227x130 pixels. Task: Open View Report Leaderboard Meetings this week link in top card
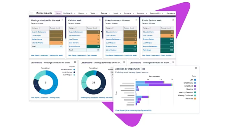click(x=47, y=56)
